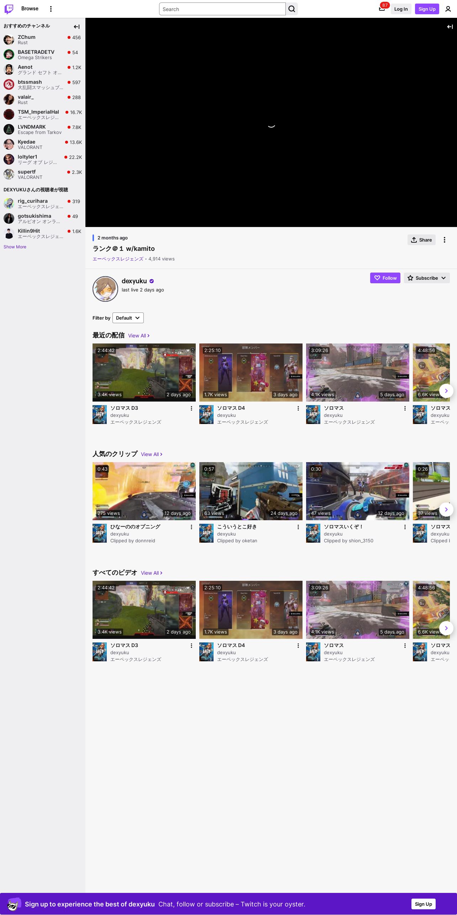The height and width of the screenshot is (915, 457).
Task: Click next arrow in 人気のクリップ carousel
Action: (446, 510)
